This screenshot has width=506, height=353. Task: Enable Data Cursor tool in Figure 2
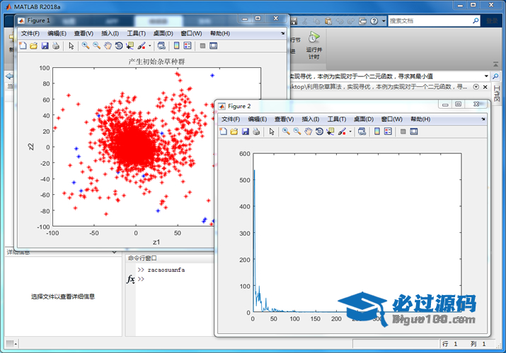click(x=330, y=131)
